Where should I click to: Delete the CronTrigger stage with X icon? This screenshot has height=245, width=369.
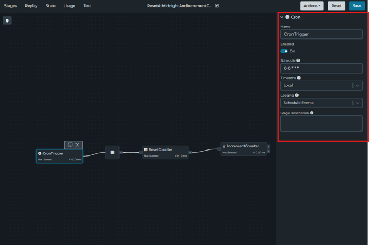coord(77,145)
